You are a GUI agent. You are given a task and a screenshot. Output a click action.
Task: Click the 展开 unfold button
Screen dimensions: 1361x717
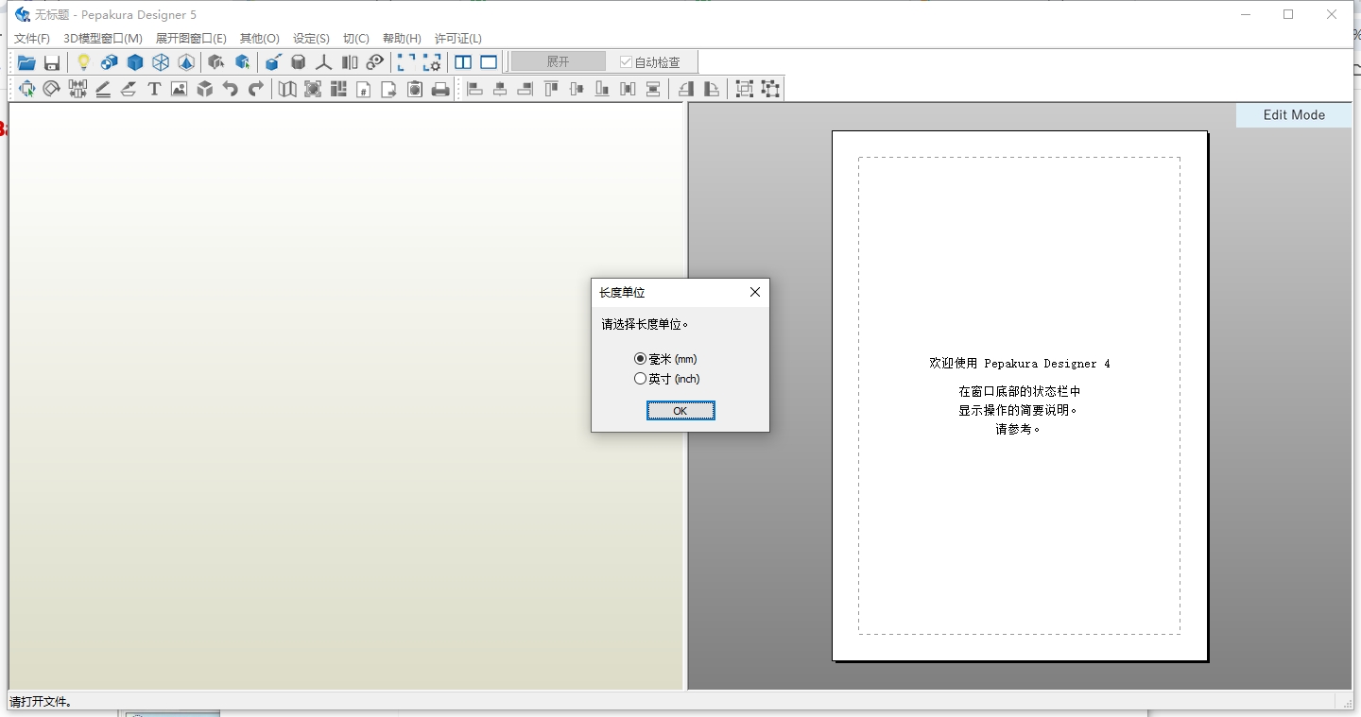coord(559,62)
